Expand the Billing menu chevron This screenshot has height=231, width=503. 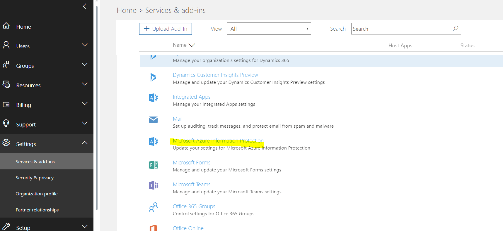click(x=85, y=104)
